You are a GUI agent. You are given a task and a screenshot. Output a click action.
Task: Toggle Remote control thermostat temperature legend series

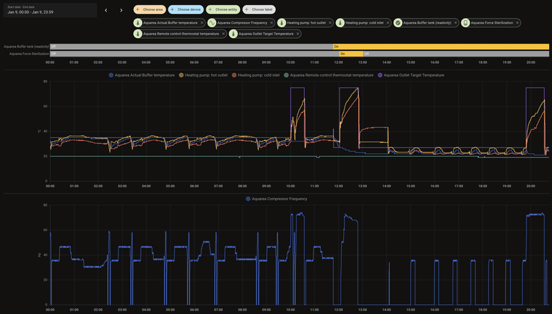[328, 75]
